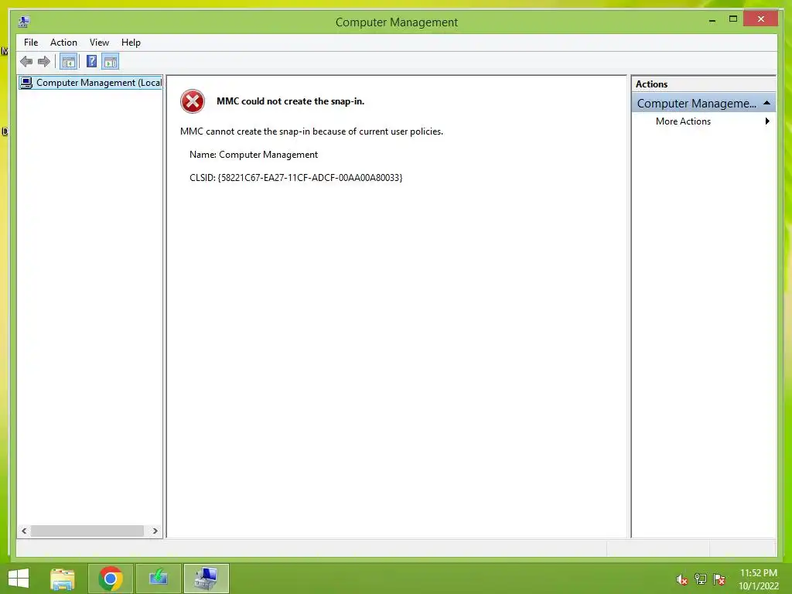Toggle Show/Hide Action Pane toolbar icon
Screen dimensions: 792x594
click(x=110, y=62)
